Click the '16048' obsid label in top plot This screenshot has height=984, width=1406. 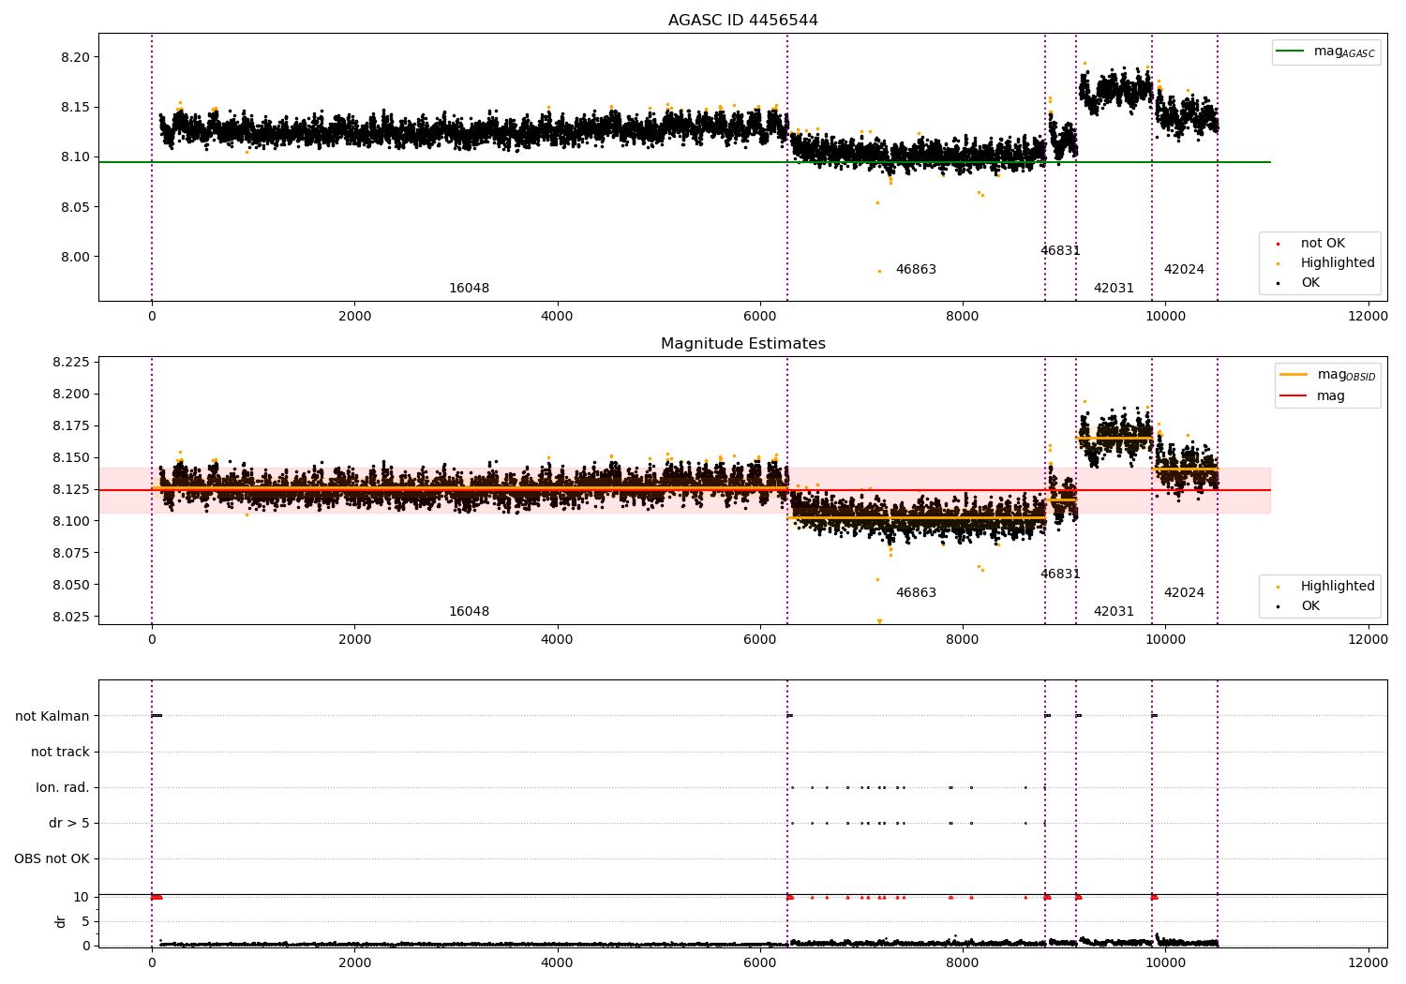[x=469, y=288]
